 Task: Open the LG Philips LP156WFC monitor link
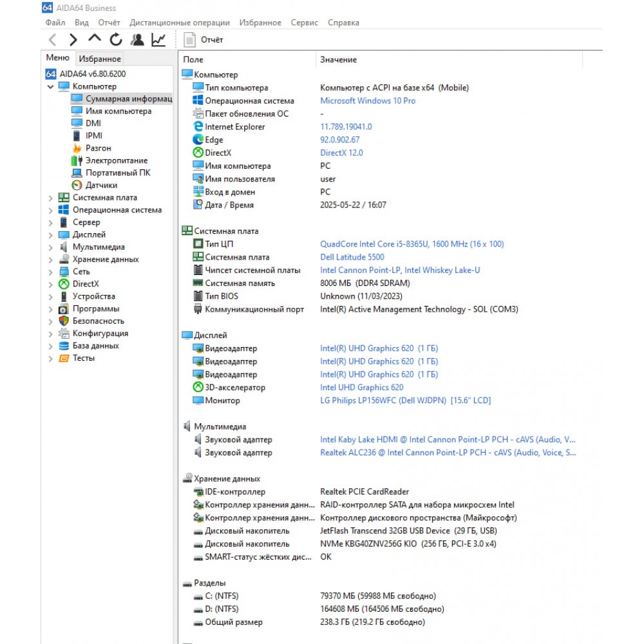[x=405, y=401]
